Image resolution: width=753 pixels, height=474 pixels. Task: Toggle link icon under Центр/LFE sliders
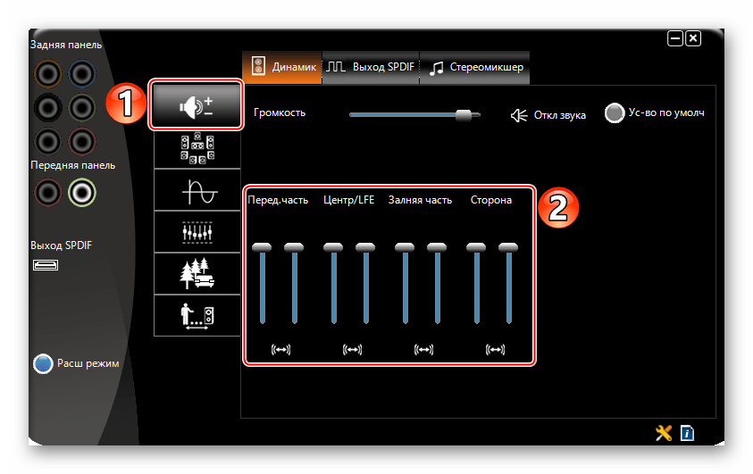pos(352,349)
